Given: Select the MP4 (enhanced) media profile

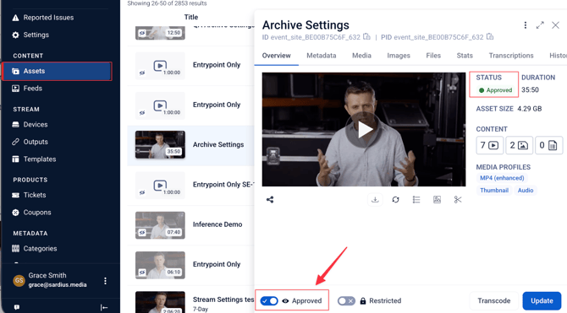Looking at the screenshot, I should pos(502,178).
